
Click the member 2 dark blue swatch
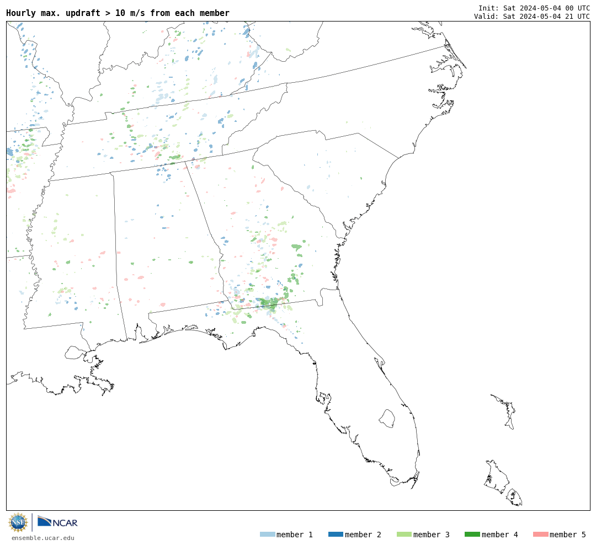(x=336, y=535)
